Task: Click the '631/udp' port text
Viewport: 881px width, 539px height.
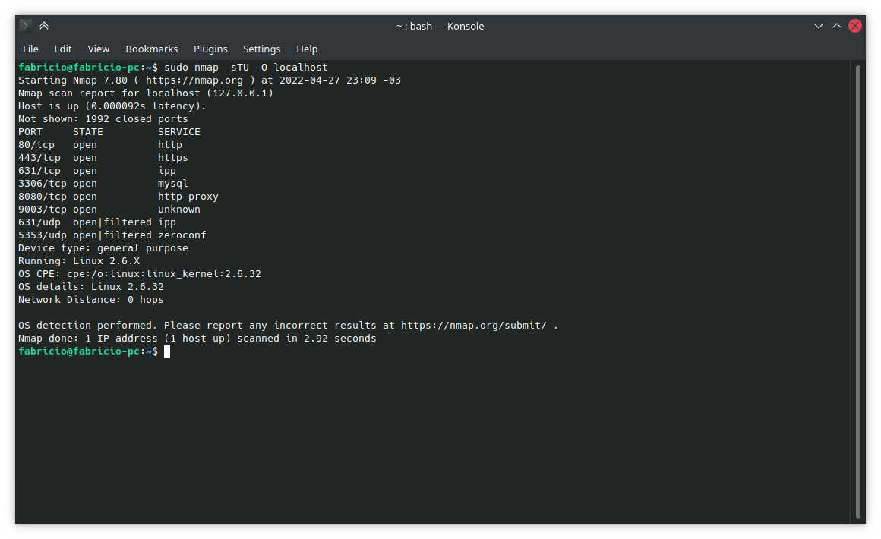Action: click(x=39, y=222)
